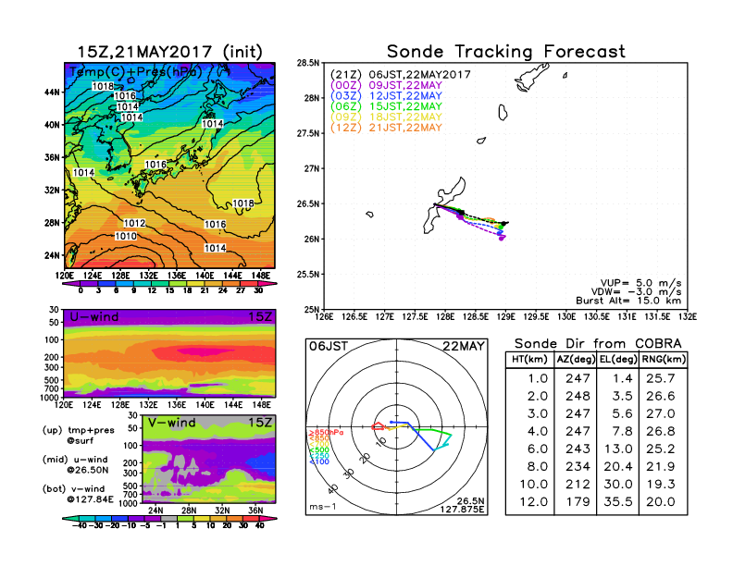Select the "Burst Alt= 15.0 km" text

(x=628, y=301)
